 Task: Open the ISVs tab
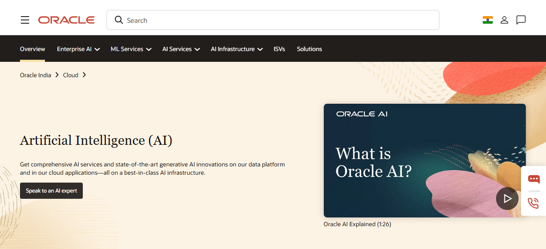(279, 49)
